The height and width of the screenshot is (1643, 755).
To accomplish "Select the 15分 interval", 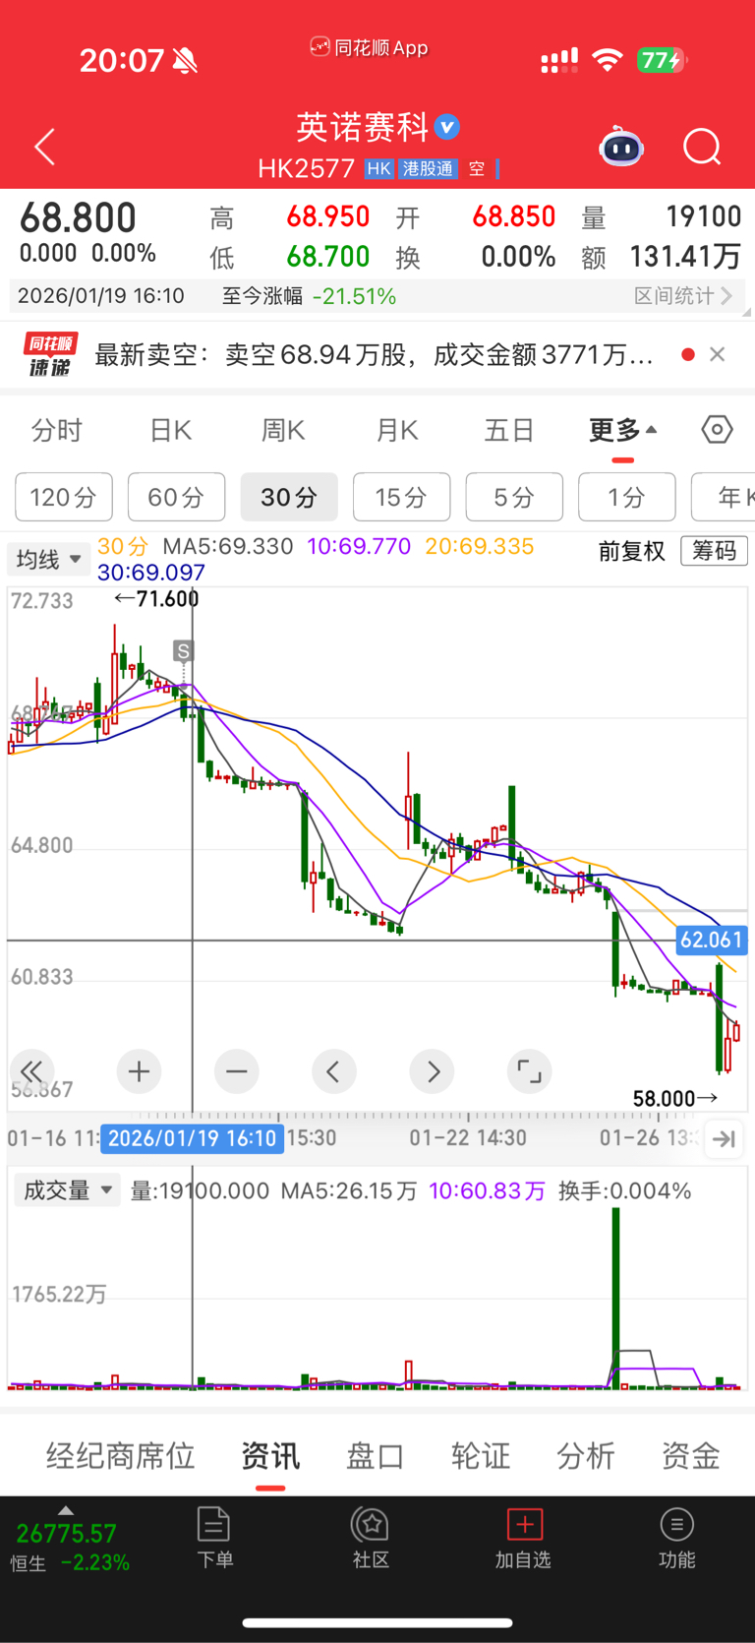I will point(401,497).
